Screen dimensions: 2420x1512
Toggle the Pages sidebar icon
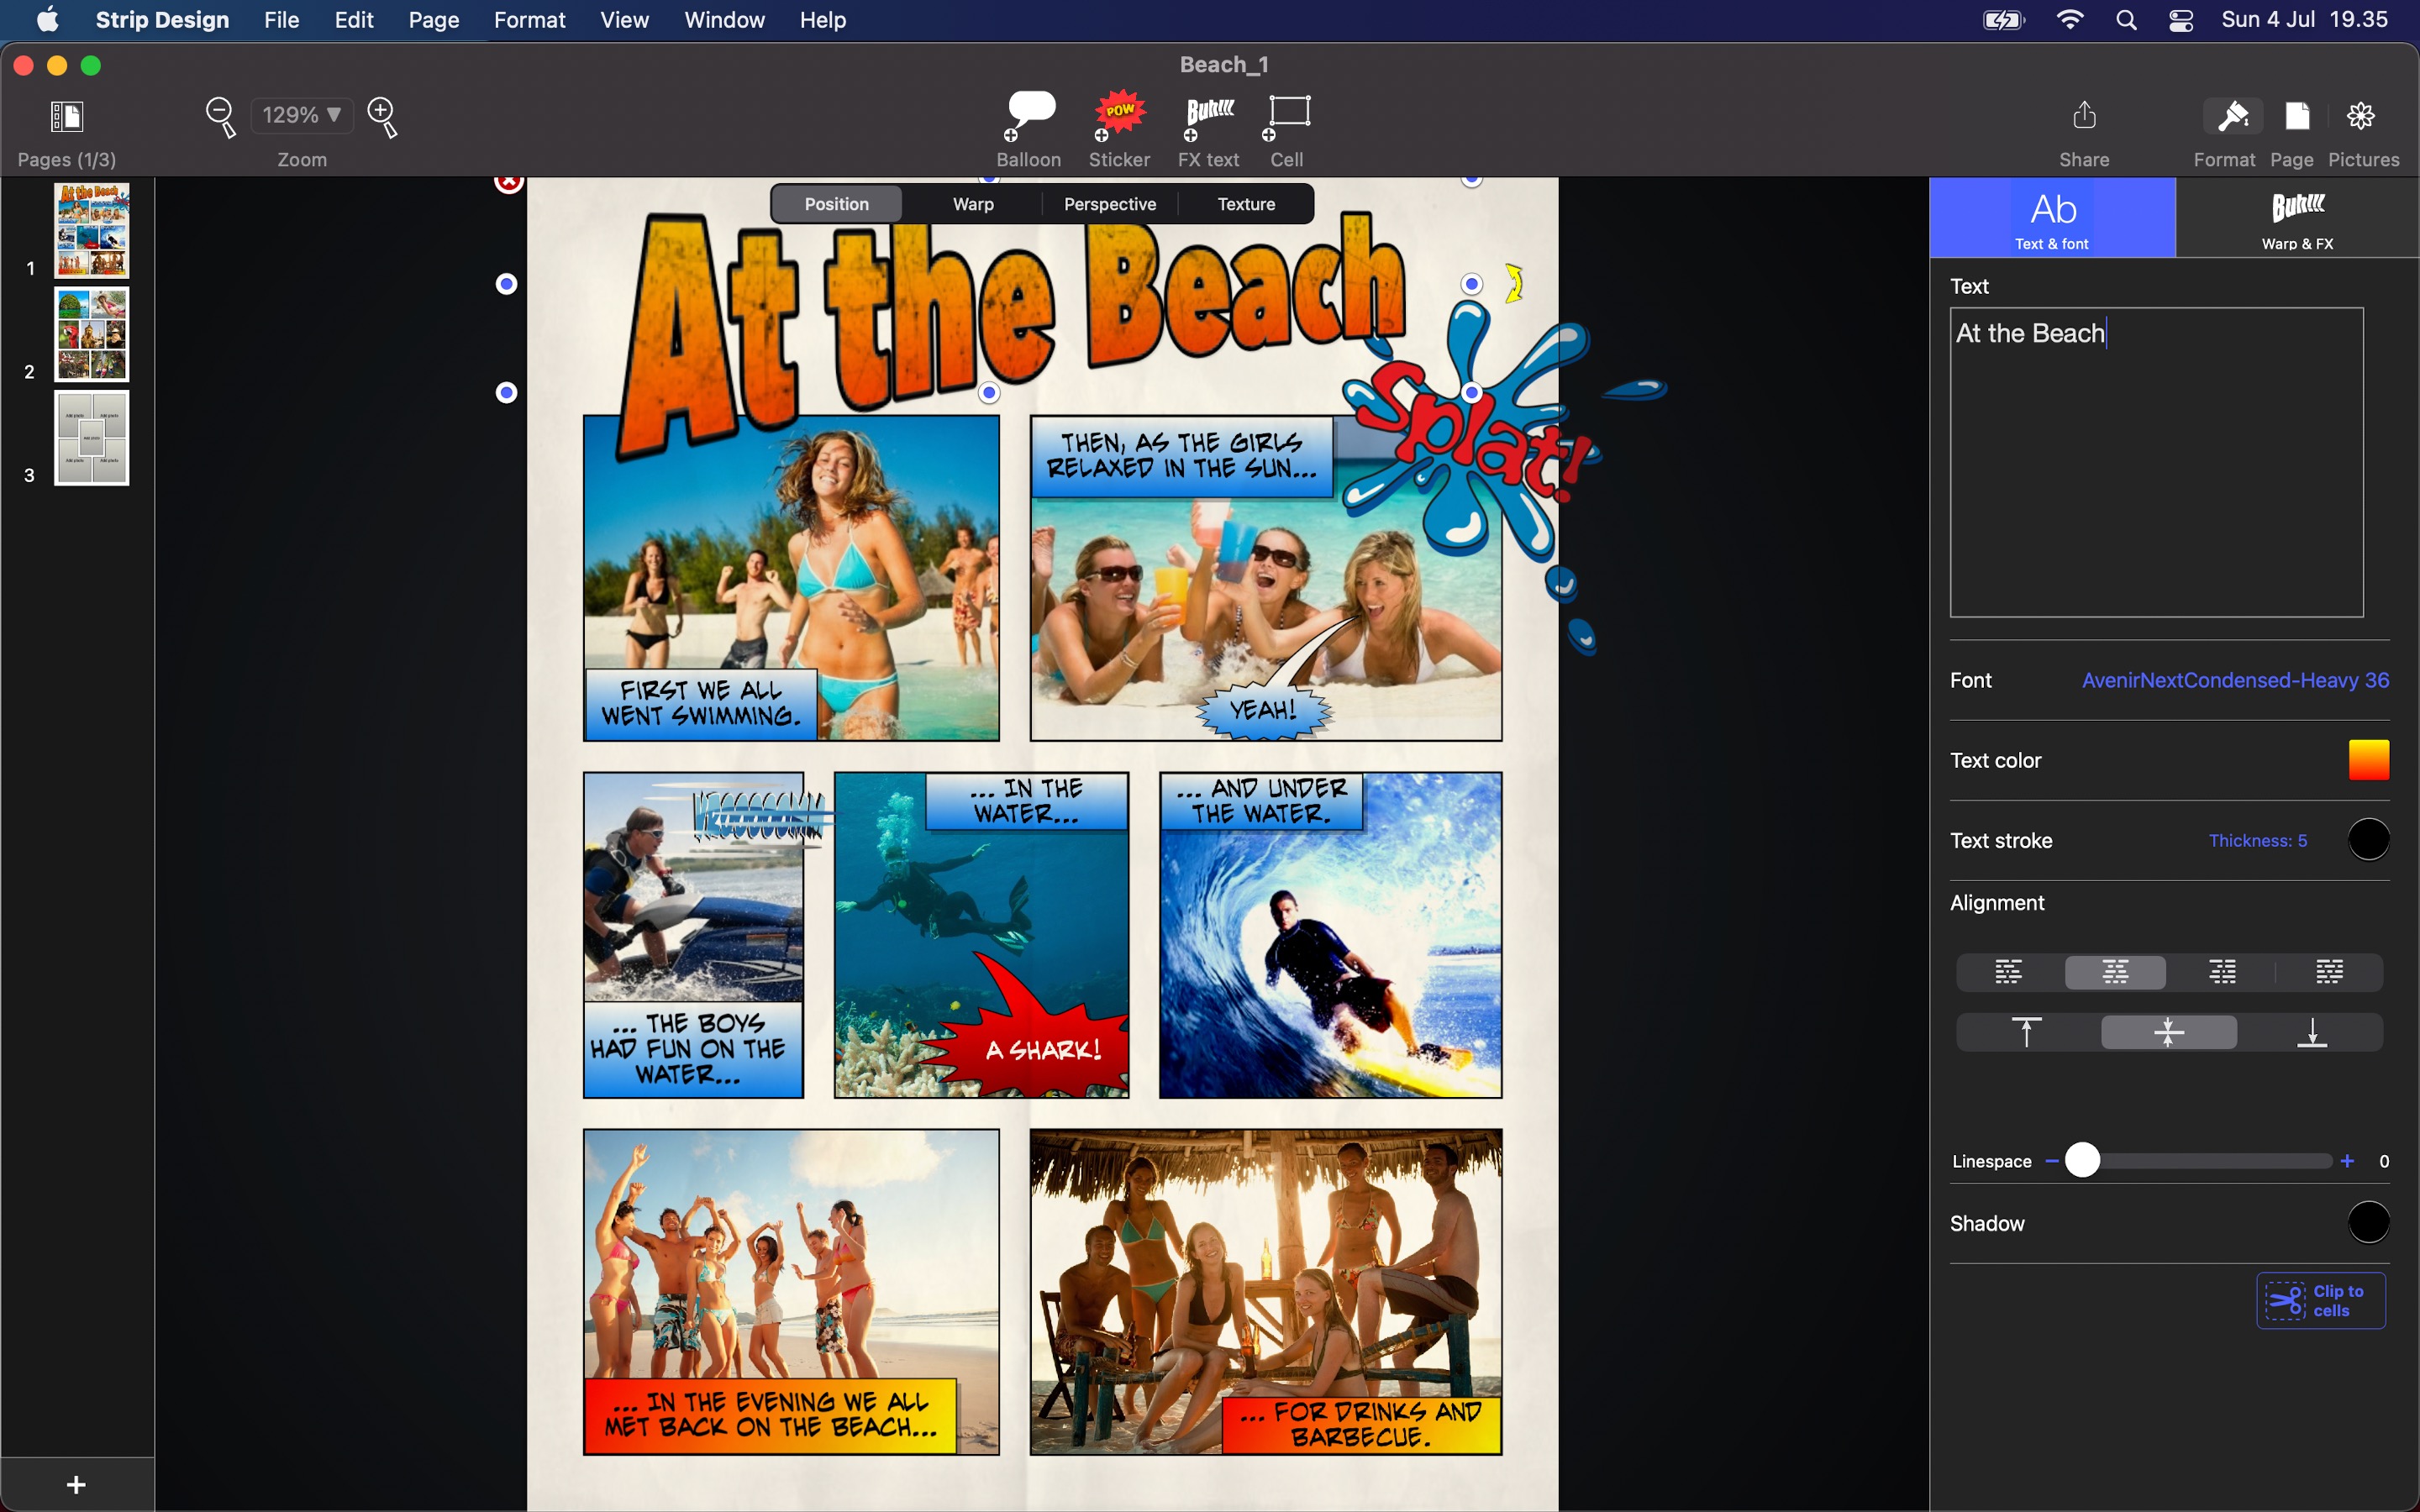click(x=67, y=117)
